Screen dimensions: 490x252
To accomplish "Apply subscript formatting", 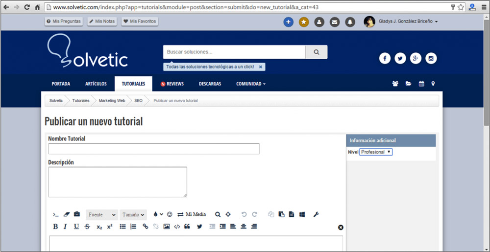I will 99,227.
